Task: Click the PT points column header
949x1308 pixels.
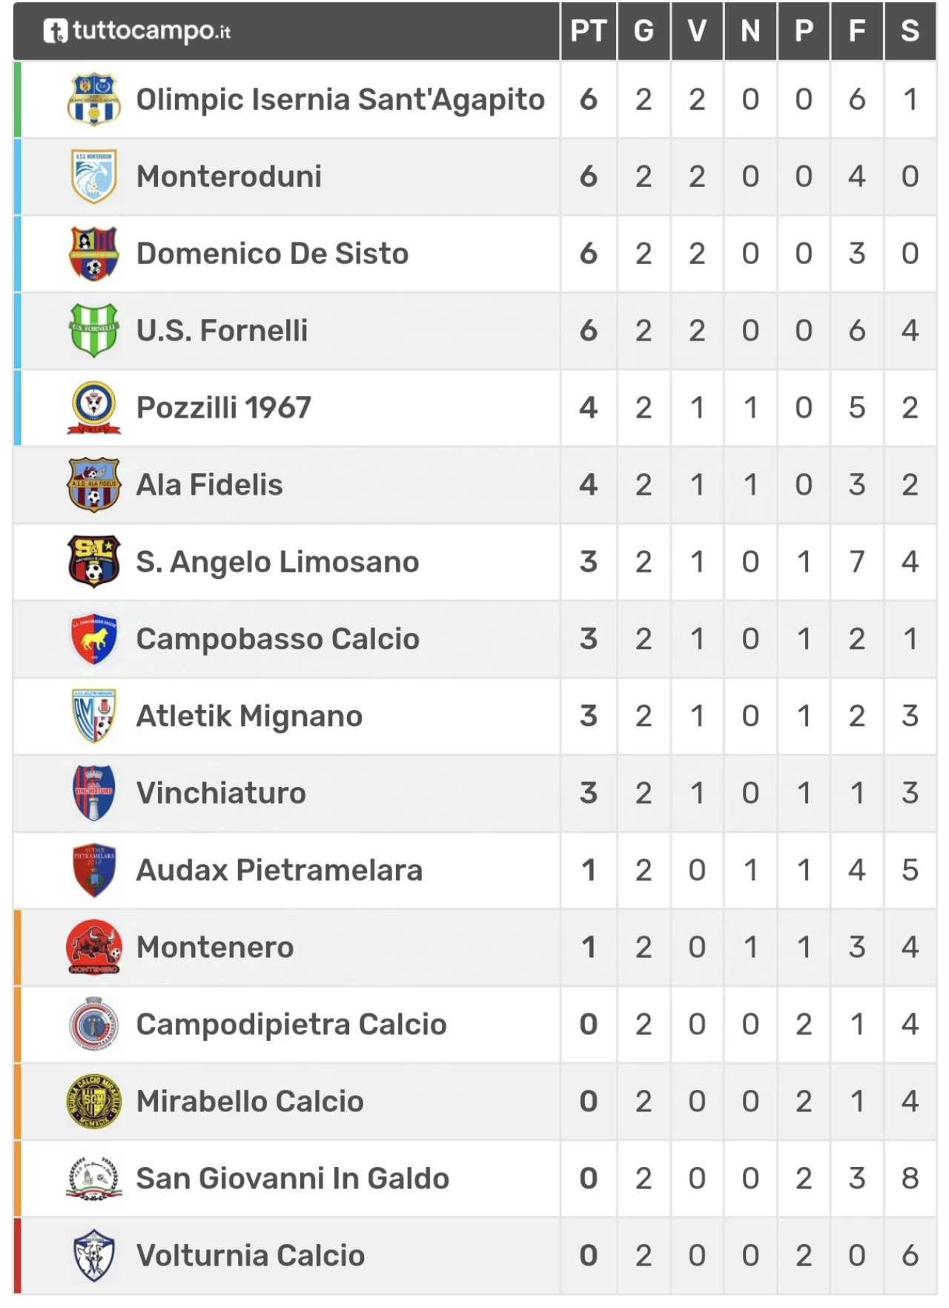Action: pos(589,31)
